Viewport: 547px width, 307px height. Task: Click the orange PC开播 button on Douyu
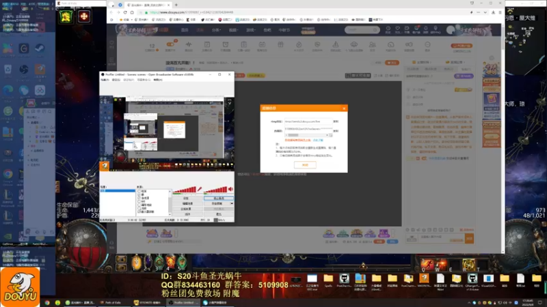click(x=462, y=46)
